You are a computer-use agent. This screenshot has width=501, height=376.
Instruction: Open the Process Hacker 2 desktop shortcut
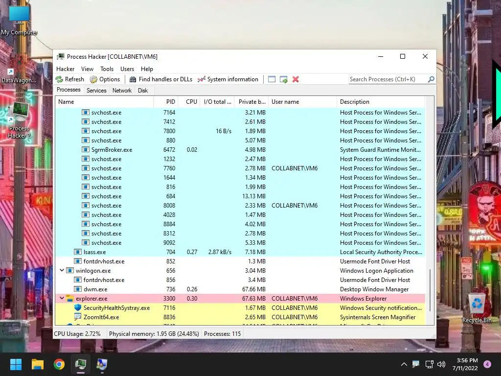[19, 120]
